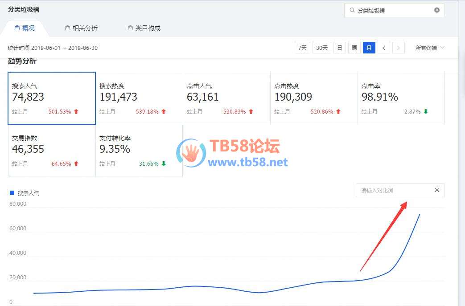Screen dimensions: 465x306
Task: Switch to the 类目构成 tab
Action: pyautogui.click(x=144, y=28)
